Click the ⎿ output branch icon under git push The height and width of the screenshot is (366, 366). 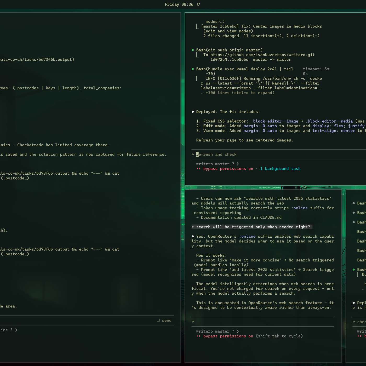click(x=198, y=55)
